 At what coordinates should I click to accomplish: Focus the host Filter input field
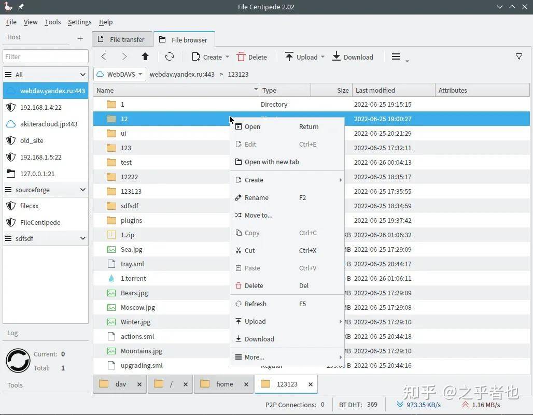46,56
